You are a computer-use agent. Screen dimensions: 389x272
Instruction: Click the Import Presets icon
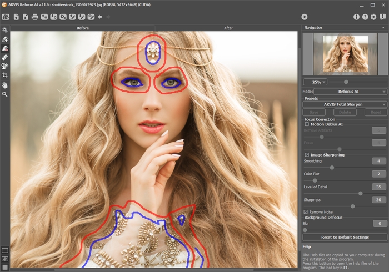[x=44, y=17]
